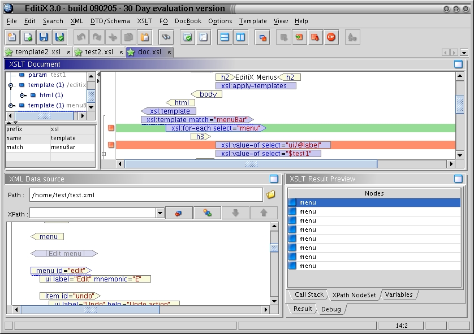Click overlapping blue-orange squares icon
Viewport: 474px width, 334px height.
point(262,37)
